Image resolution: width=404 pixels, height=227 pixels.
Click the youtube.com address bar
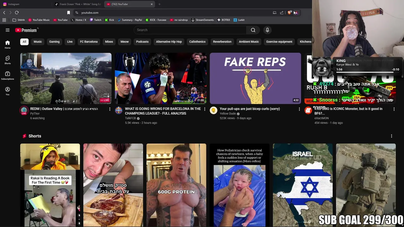174,13
